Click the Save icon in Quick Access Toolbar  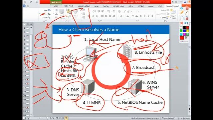pyautogui.click(x=185, y=2)
